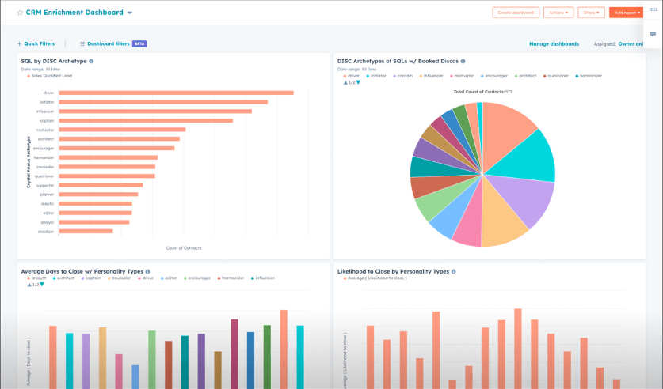Go to previous Average Days legend page

[x=29, y=285]
